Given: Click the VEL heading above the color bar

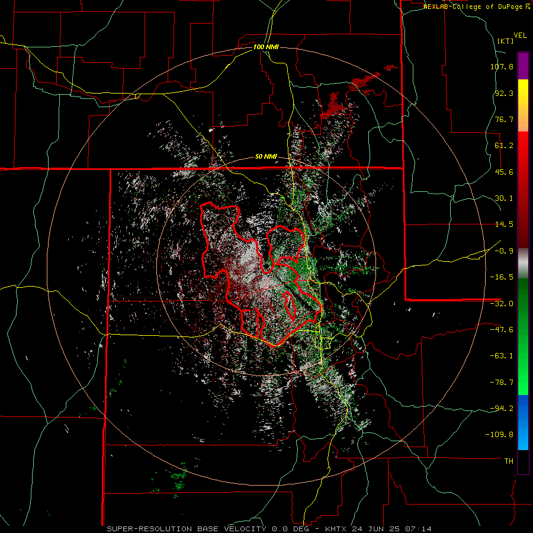Looking at the screenshot, I should pos(521,35).
